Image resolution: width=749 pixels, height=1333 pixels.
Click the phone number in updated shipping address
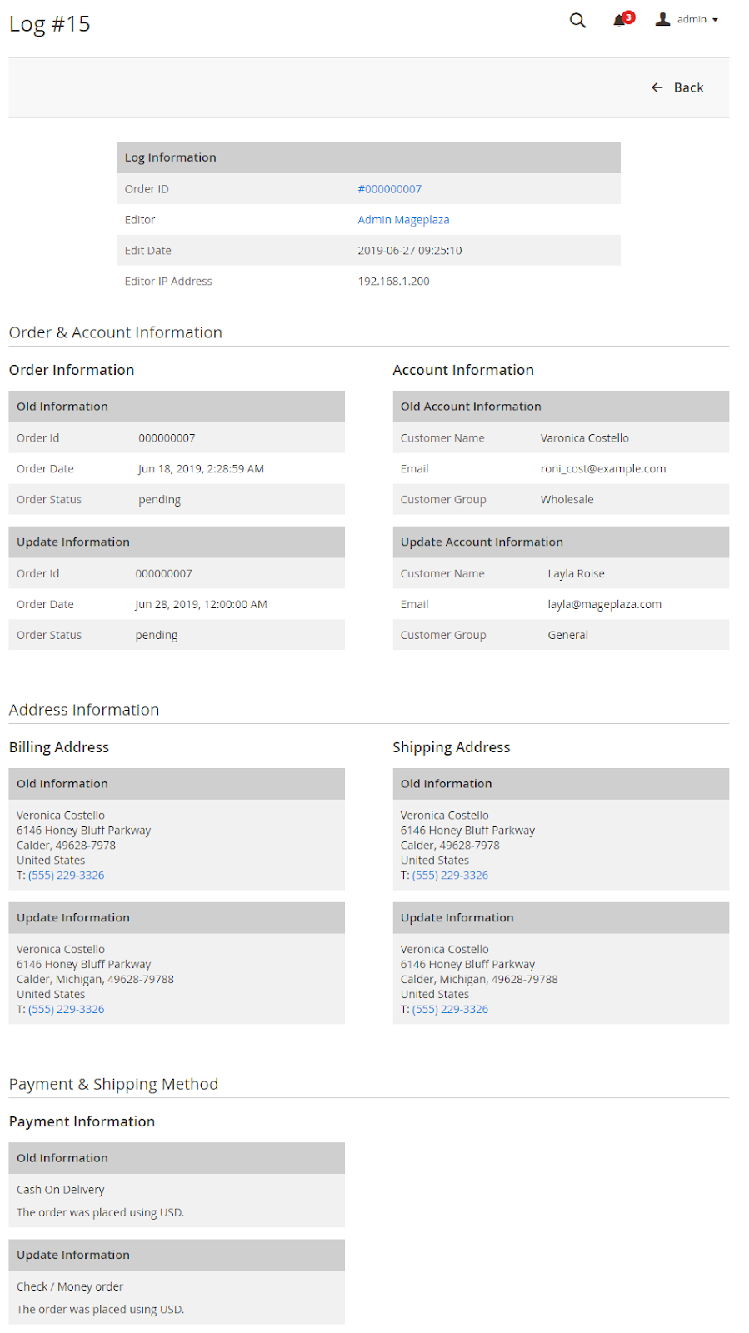[x=450, y=1010]
